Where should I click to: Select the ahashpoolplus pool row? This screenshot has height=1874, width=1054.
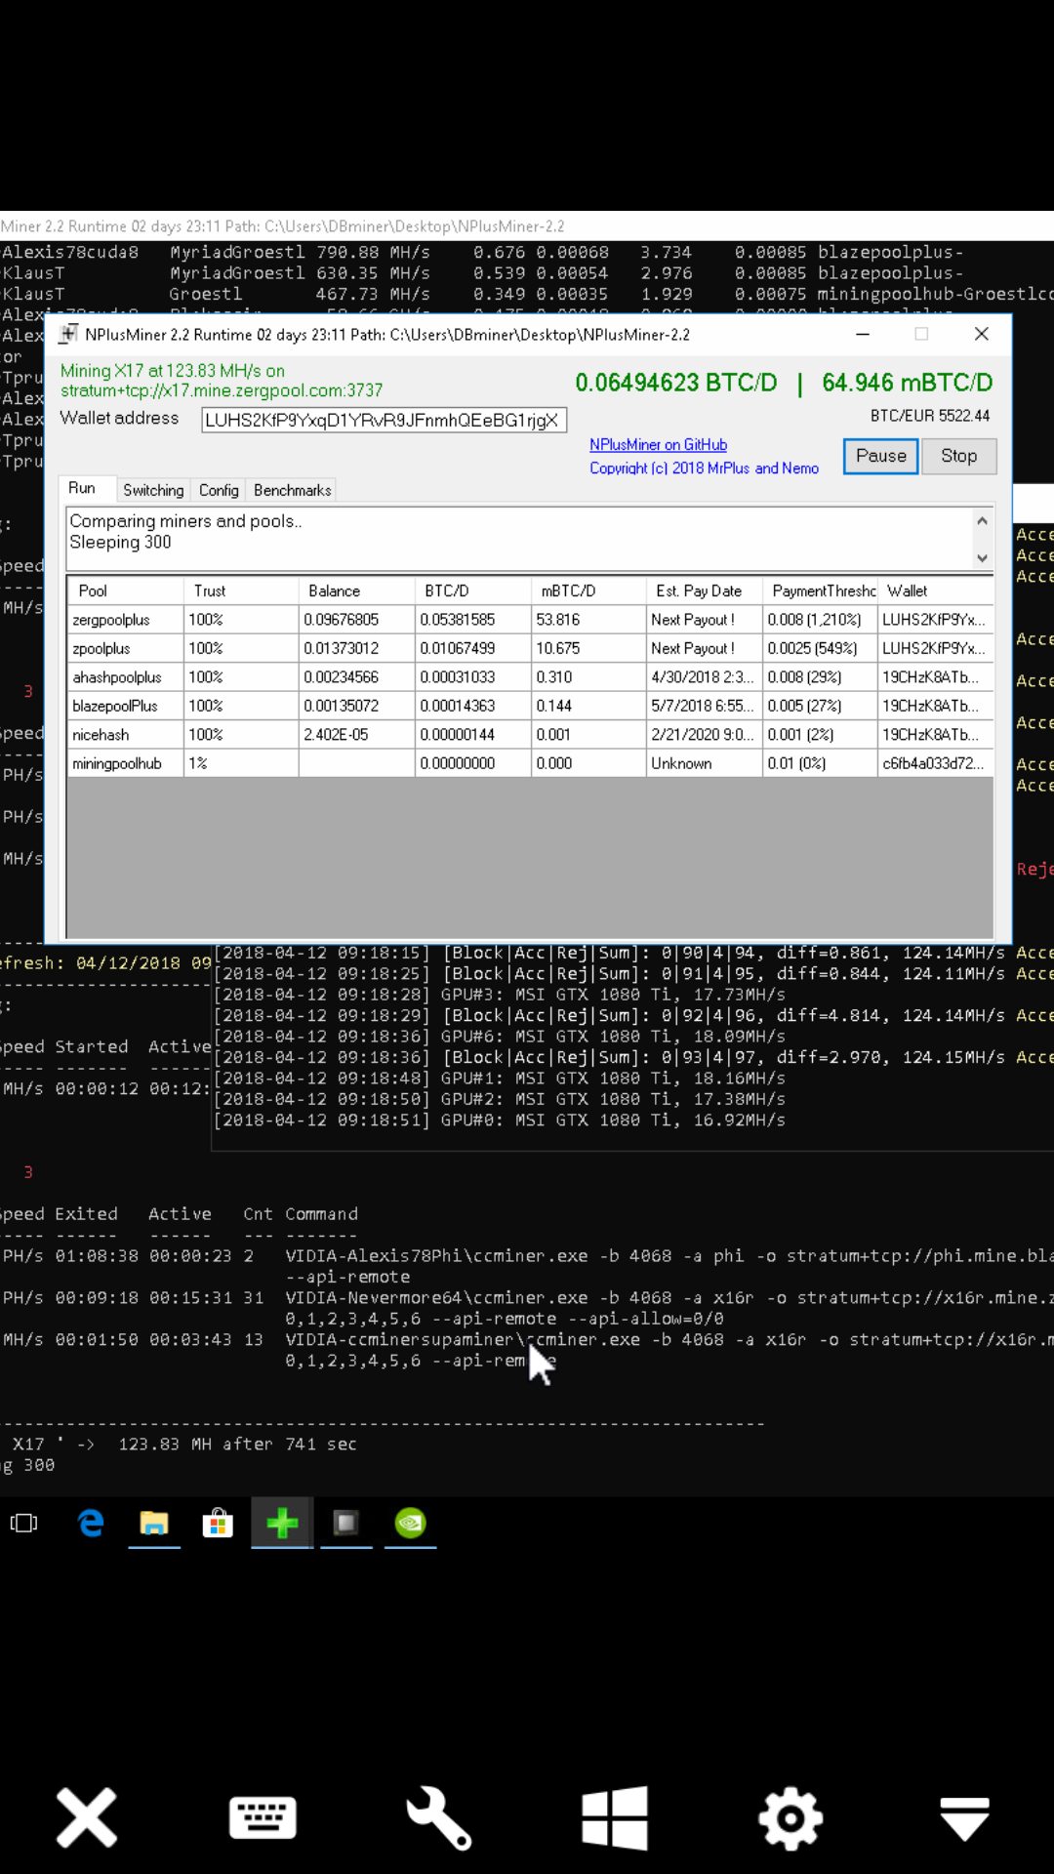[x=531, y=677]
